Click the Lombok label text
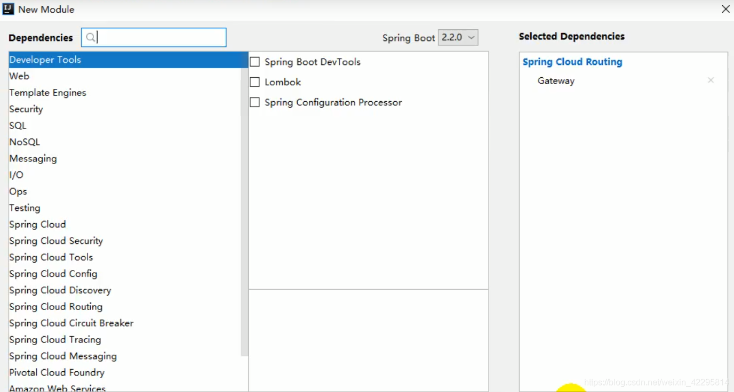 point(283,82)
